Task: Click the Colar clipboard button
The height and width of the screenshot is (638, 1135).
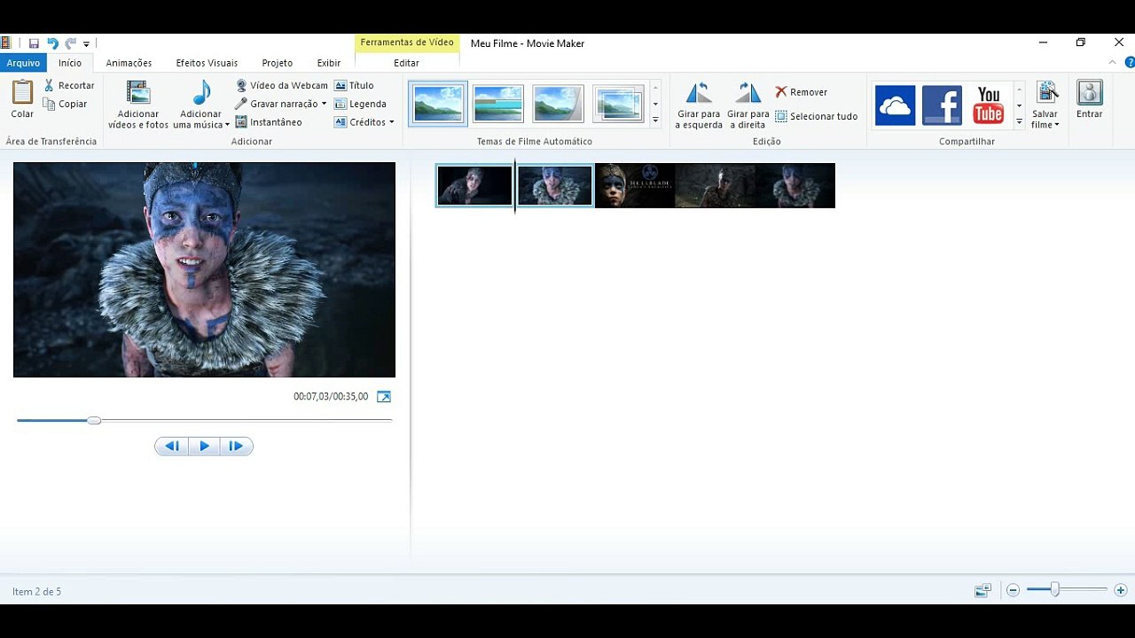Action: pyautogui.click(x=22, y=99)
